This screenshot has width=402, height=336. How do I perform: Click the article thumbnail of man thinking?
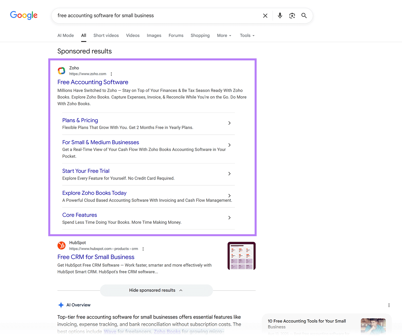pos(373,327)
